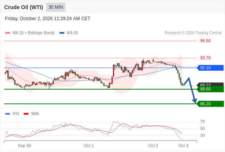Click the RSI 70 level label
The image size is (225, 152).
(202, 122)
